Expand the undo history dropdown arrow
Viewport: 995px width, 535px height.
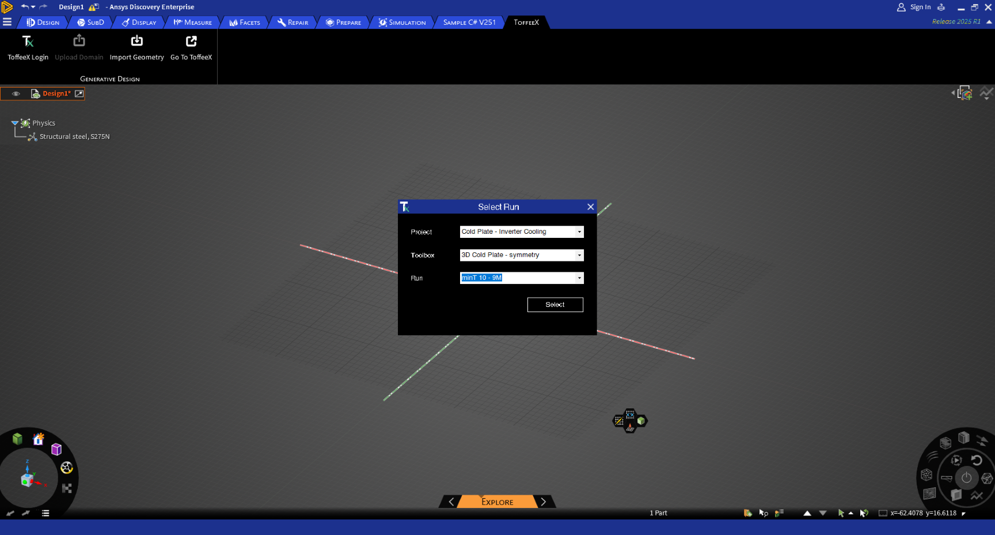pos(33,7)
